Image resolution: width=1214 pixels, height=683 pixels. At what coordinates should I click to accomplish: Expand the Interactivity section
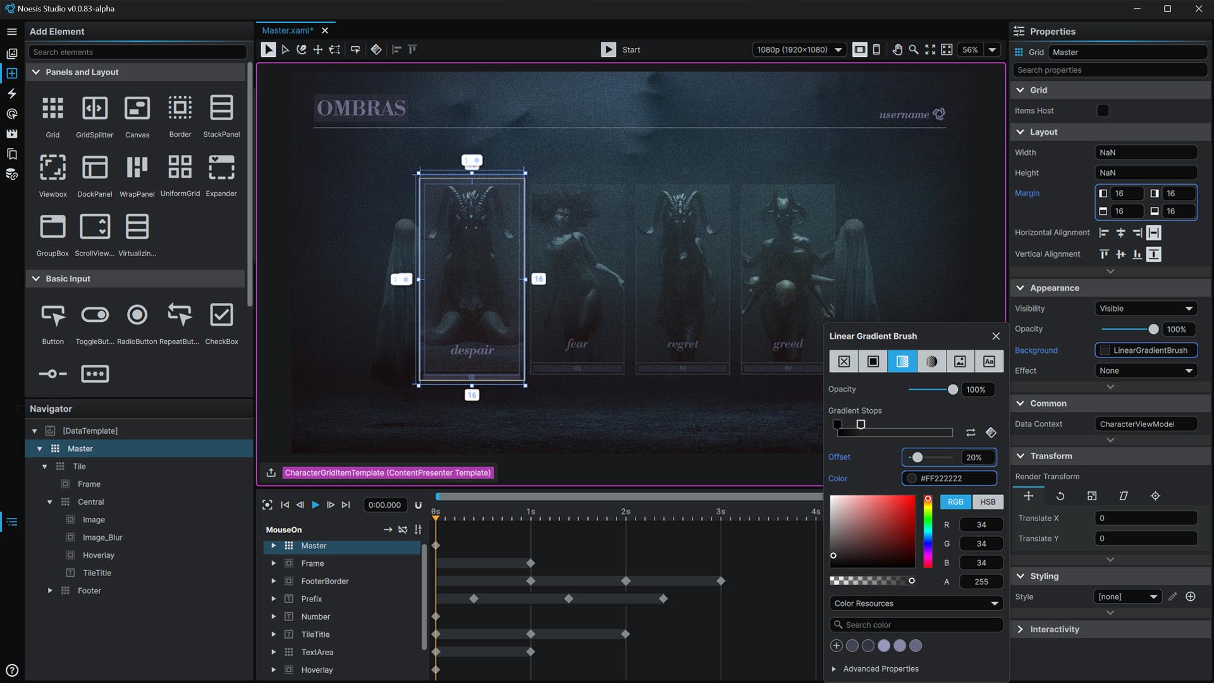[x=1020, y=629]
